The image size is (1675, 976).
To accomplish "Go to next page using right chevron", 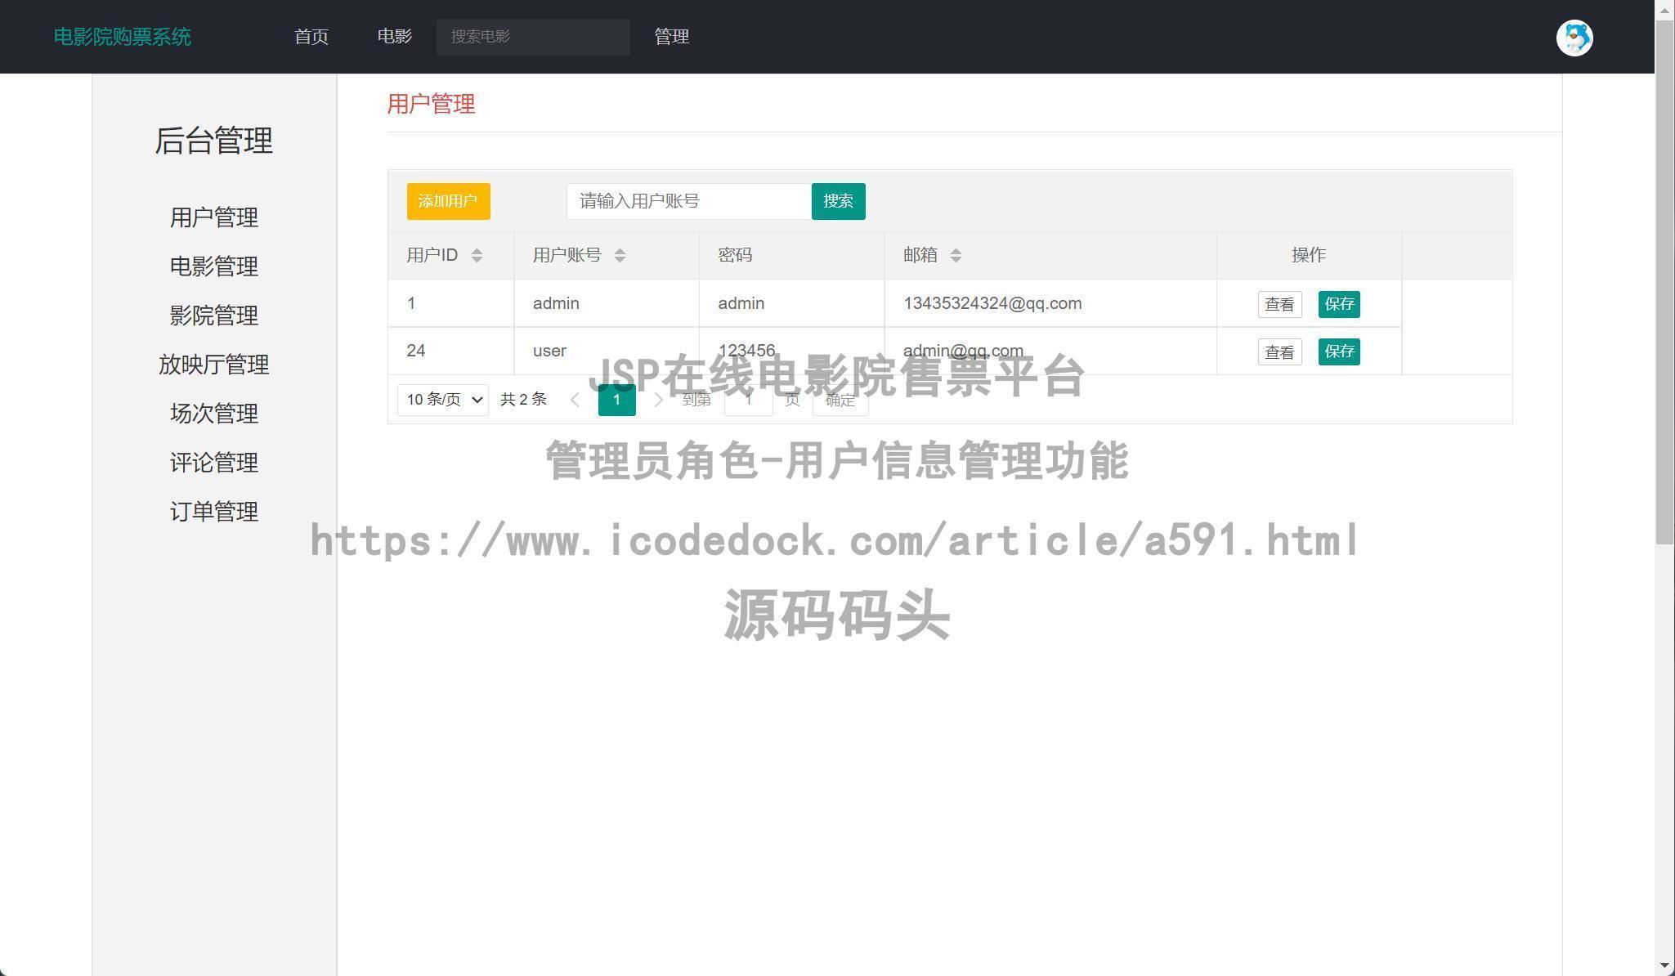I will (658, 400).
